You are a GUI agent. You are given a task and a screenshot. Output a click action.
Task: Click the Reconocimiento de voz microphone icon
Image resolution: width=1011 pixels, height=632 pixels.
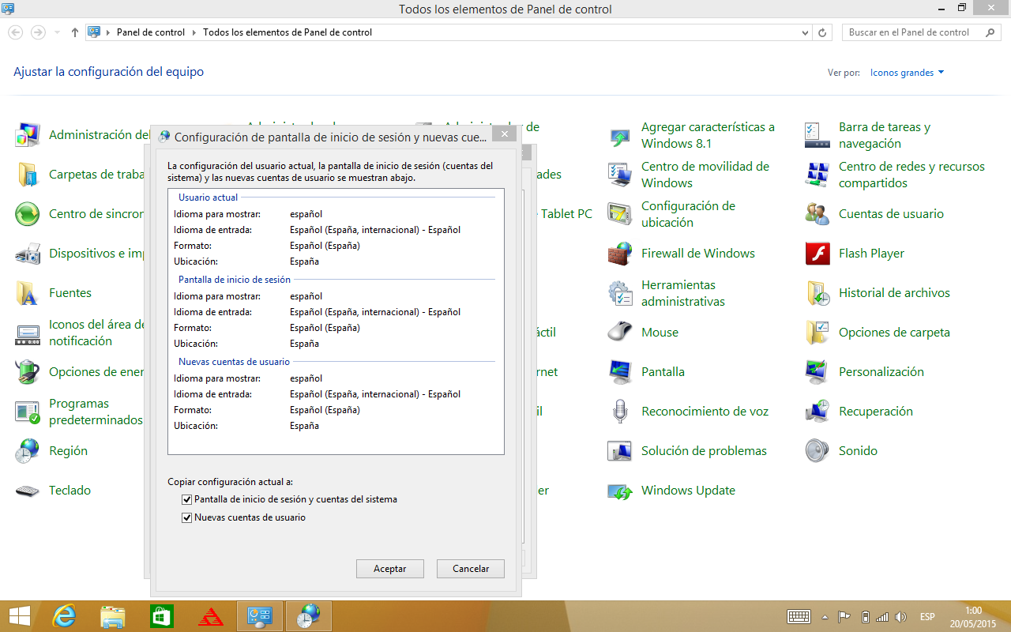click(620, 412)
